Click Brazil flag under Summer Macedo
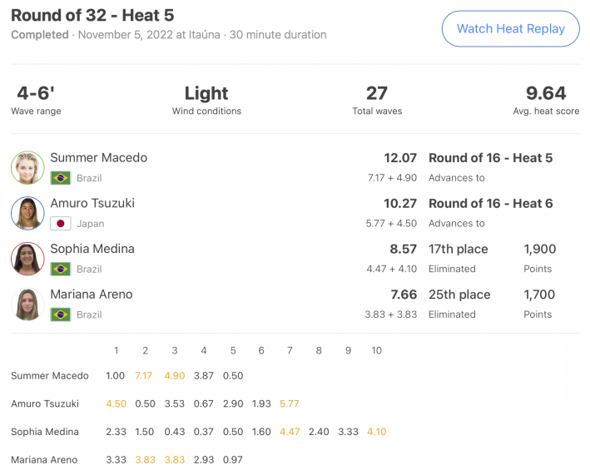590x475 pixels. click(x=61, y=178)
